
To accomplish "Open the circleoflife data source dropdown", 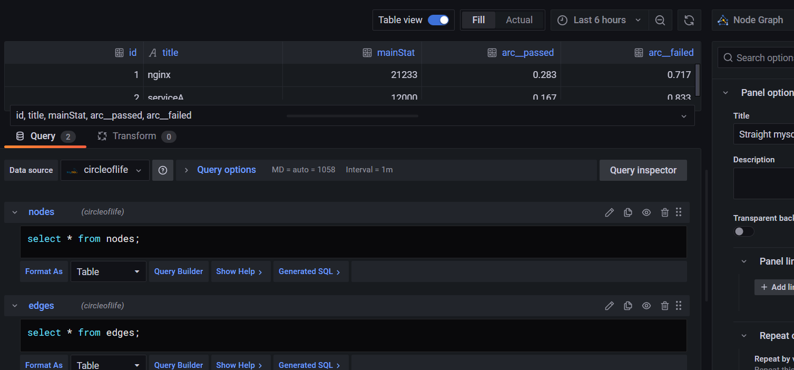I will 105,170.
